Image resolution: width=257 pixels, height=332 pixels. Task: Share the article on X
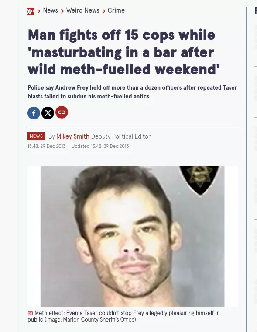coord(48,113)
